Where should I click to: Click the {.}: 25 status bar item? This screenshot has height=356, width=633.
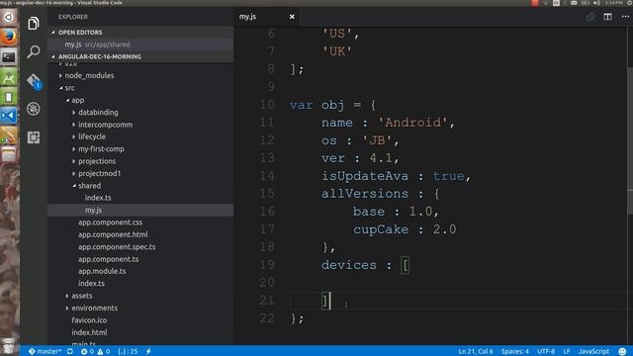128,351
